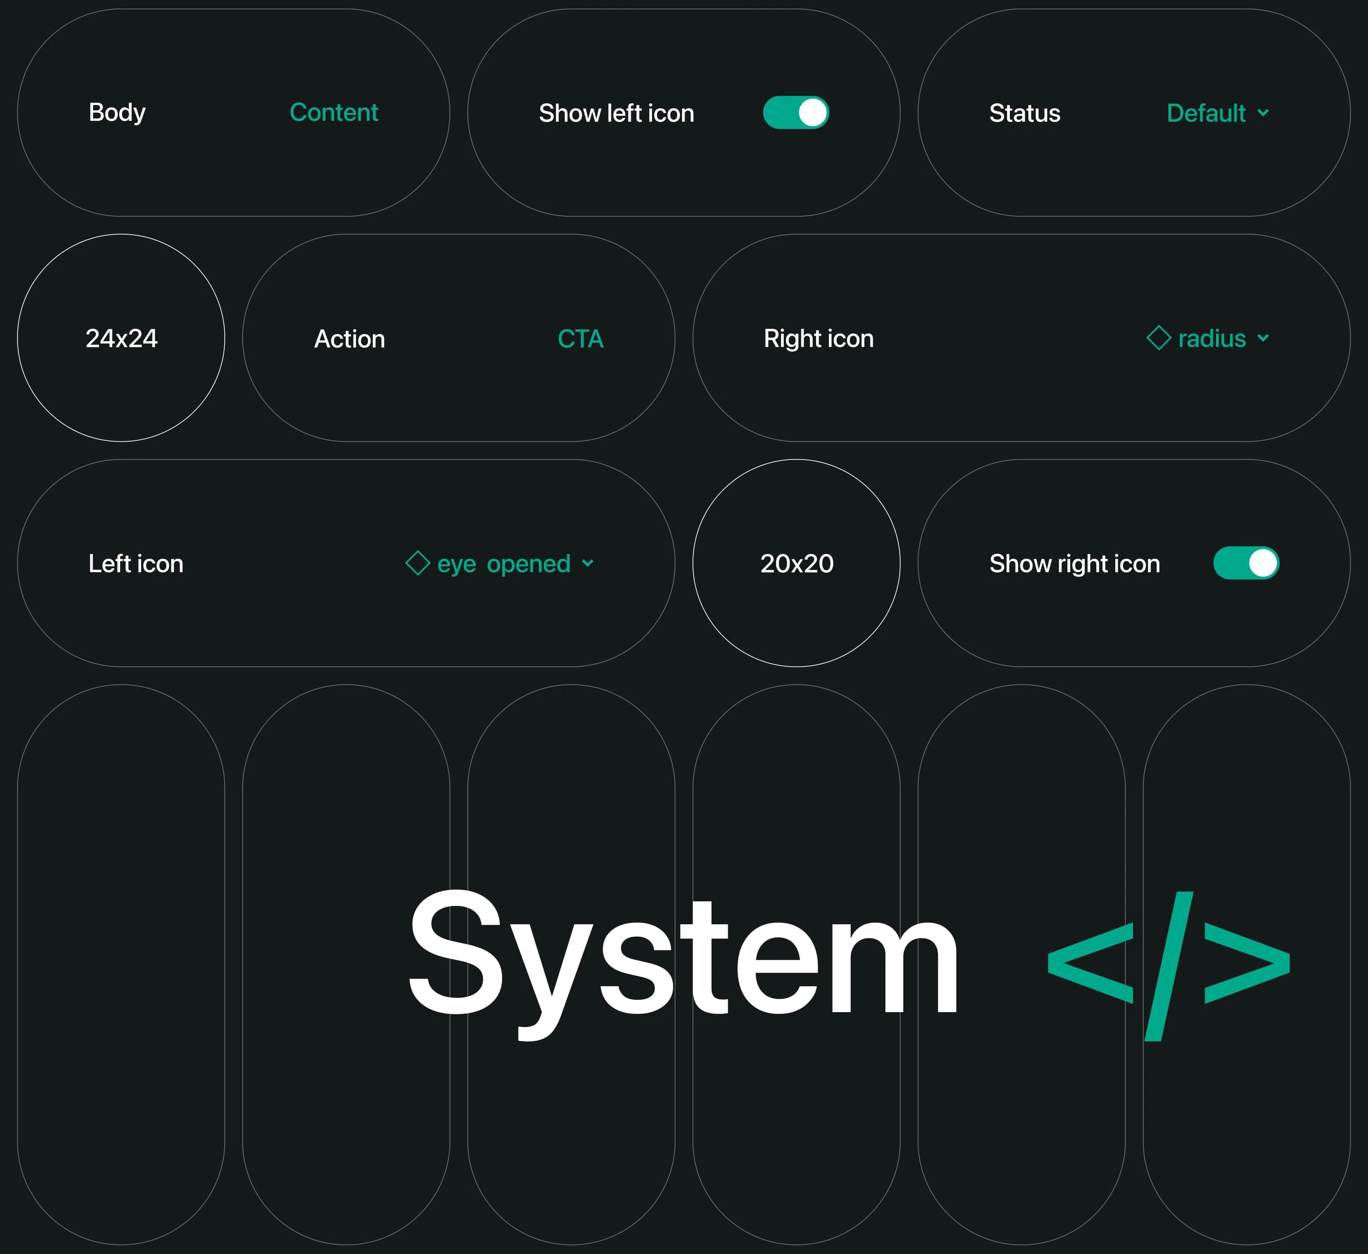Viewport: 1368px width, 1254px height.
Task: Click the chevron after eye opened
Action: (588, 563)
